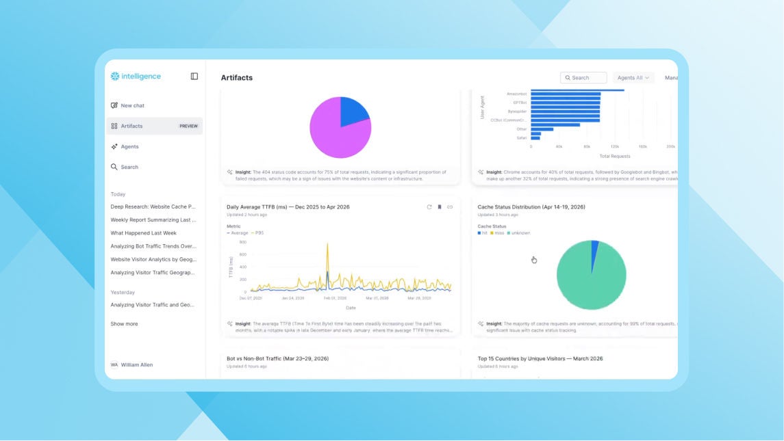
Task: Click the insight sparkle icon under user agent chart
Action: click(481, 172)
